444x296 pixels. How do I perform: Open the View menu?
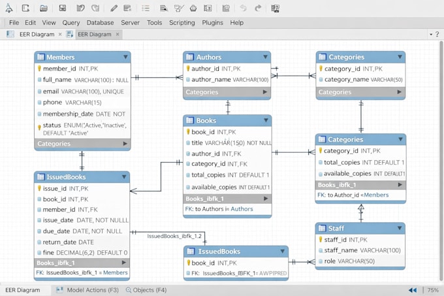pyautogui.click(x=49, y=23)
